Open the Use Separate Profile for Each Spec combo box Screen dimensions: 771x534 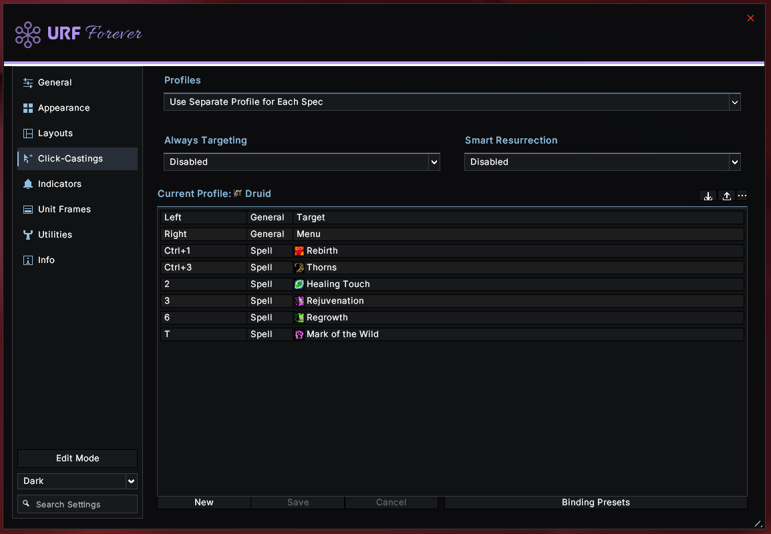(x=452, y=102)
